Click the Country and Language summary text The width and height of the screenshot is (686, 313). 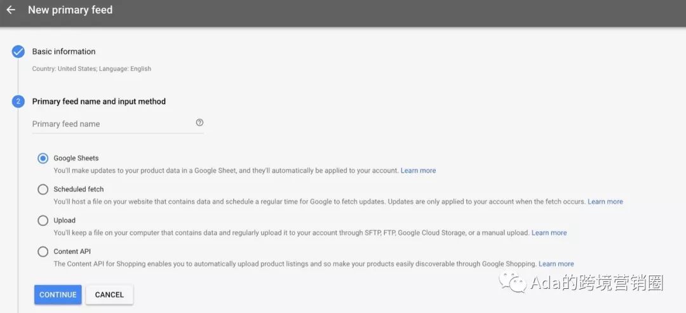click(x=91, y=69)
